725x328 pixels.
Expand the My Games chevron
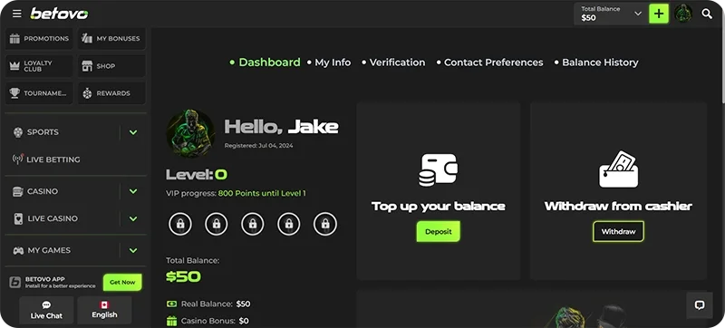coord(133,250)
